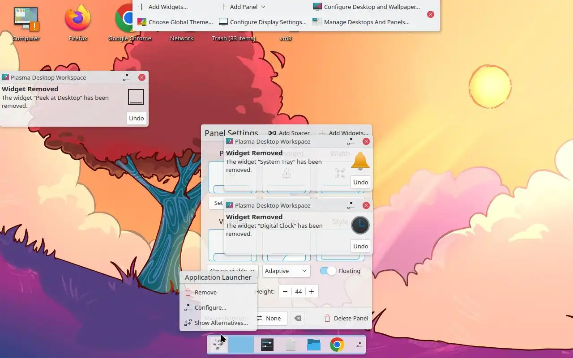This screenshot has height=358, width=573.
Task: Open the Add Panel dropdown
Action: pos(242,7)
